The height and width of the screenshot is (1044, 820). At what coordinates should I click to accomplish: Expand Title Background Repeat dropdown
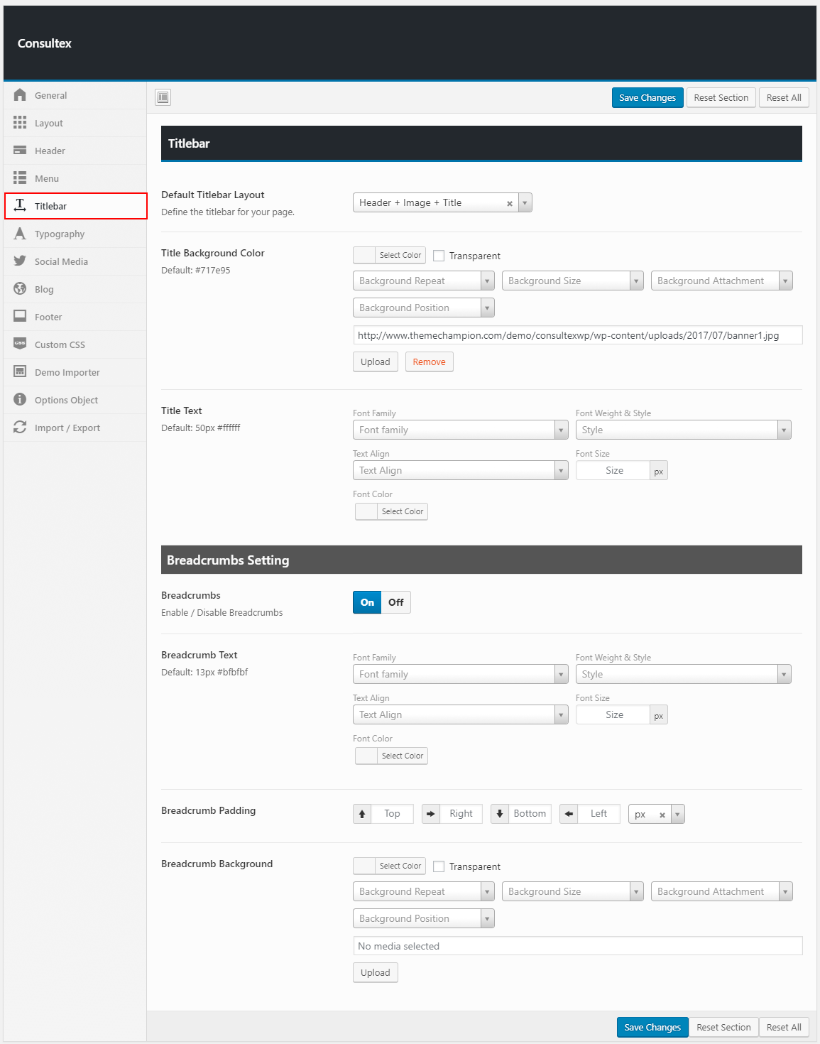coord(423,281)
